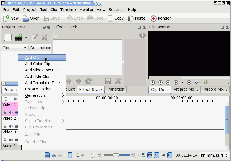Click the timeline vertical scrollbar down arrow
The height and width of the screenshot is (161, 231).
pos(227,148)
